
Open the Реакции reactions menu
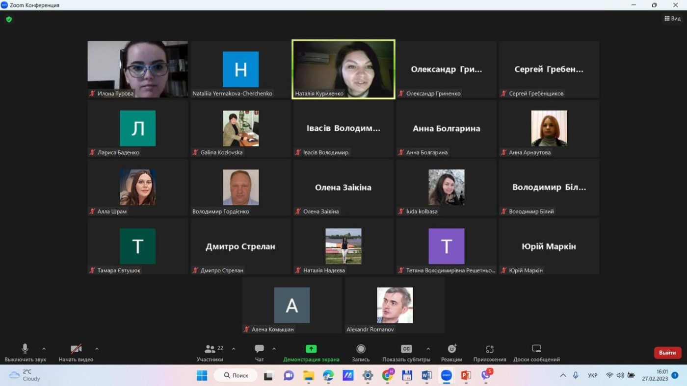451,353
